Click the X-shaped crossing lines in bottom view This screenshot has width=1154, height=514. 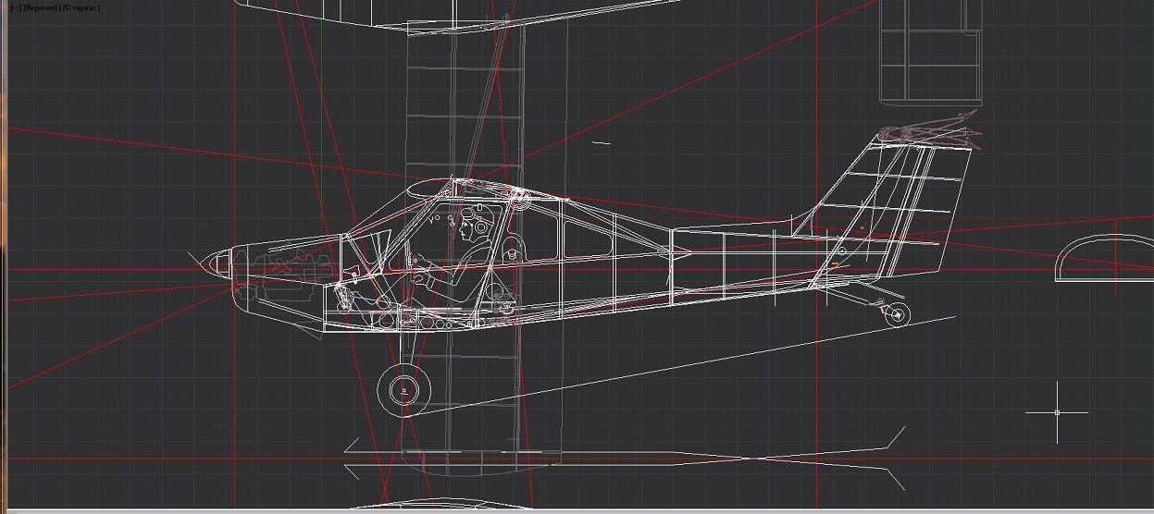(759, 459)
